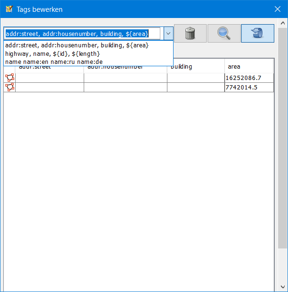Image resolution: width=288 pixels, height=292 pixels.
Task: Choose 'highway, name, ${id}, ${length}' option
Action: (88, 53)
